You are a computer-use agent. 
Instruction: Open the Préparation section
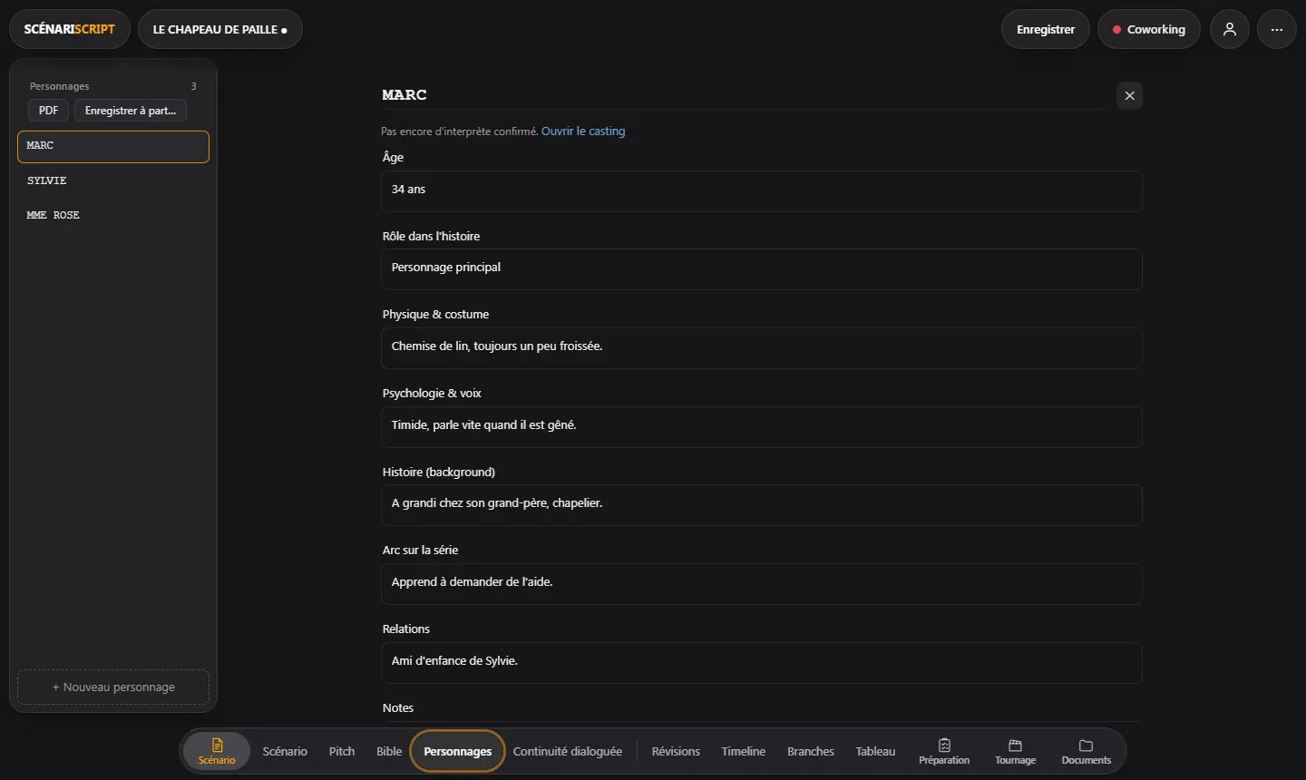[944, 751]
